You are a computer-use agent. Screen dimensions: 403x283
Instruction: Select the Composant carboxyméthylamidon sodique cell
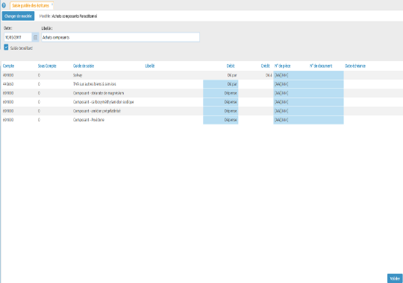(x=103, y=102)
